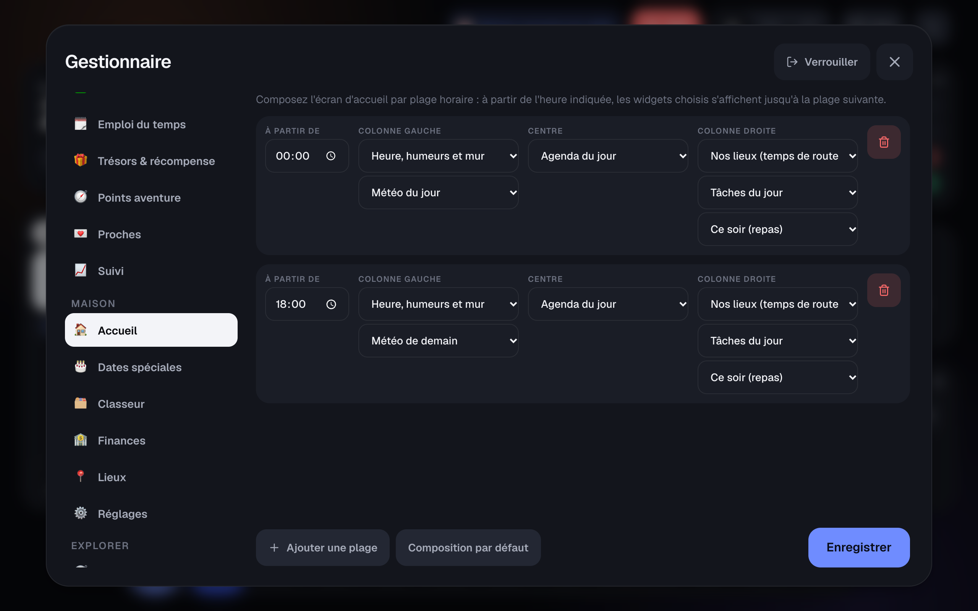Click the Verrouiller button
Screen dimensions: 978x611
click(822, 62)
